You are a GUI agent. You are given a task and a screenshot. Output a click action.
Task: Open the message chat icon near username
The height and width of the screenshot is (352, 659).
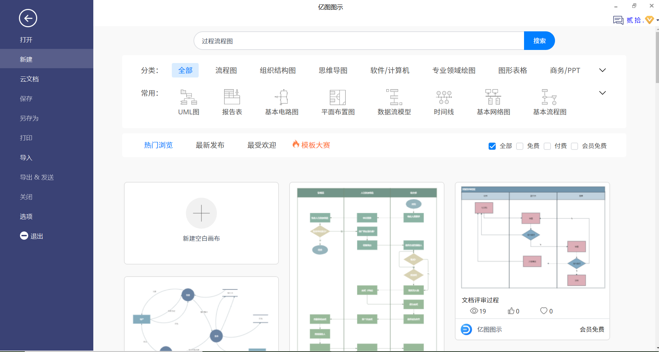[x=618, y=20]
